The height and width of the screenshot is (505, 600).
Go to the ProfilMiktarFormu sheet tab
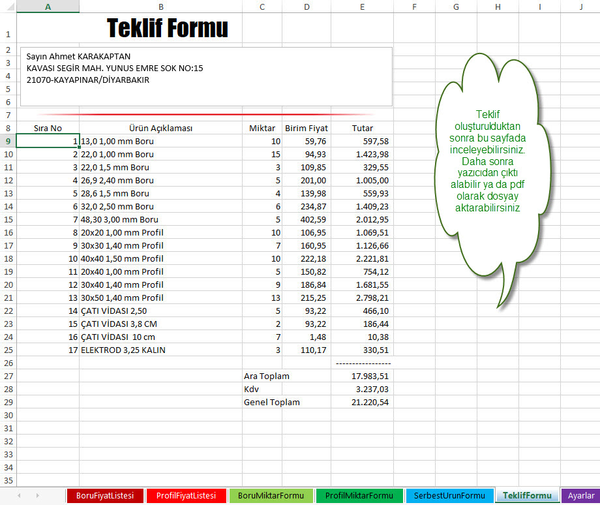pos(359,495)
